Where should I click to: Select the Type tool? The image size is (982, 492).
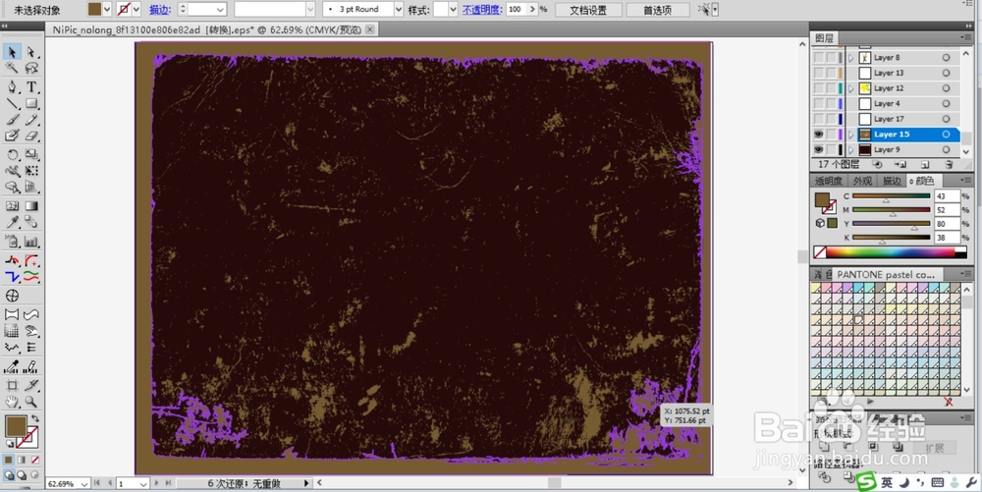click(31, 86)
